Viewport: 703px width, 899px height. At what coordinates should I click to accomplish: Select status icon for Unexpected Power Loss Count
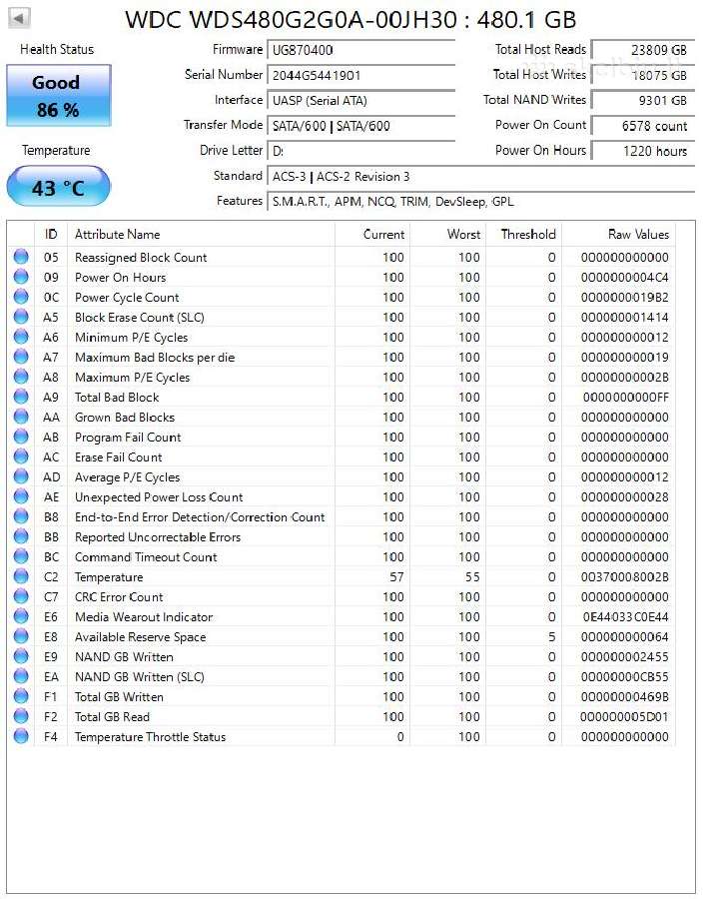pos(21,496)
